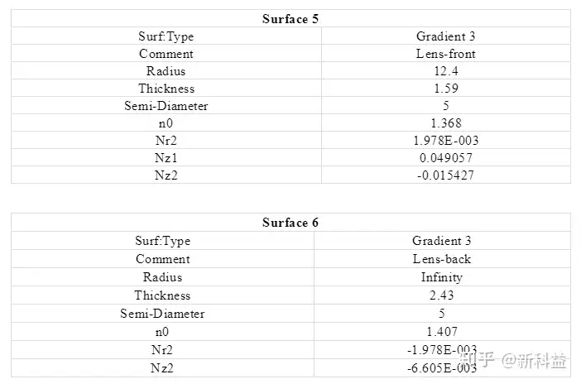This screenshot has width=581, height=384.
Task: Click the Infinity radius value
Action: [442, 277]
